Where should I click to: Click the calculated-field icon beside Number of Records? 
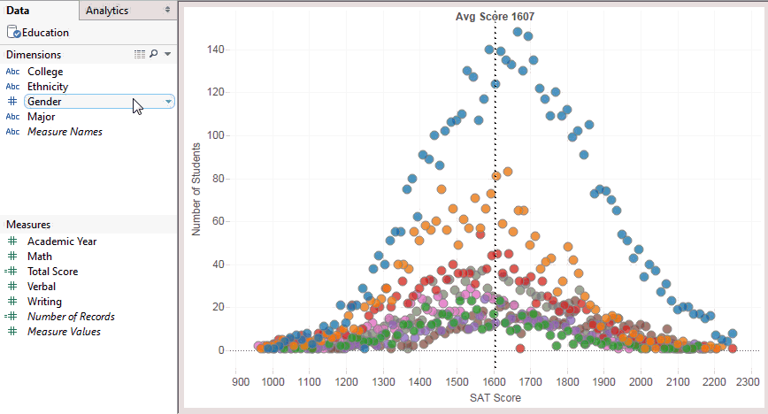12,316
